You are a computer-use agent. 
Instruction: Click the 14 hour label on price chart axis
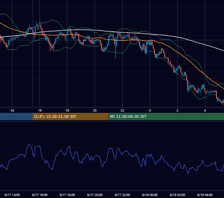pos(12,111)
